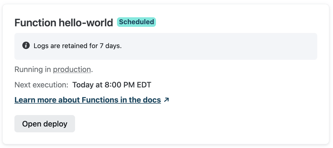Click the EDT timezone abbreviation
The image size is (333, 148).
(144, 85)
